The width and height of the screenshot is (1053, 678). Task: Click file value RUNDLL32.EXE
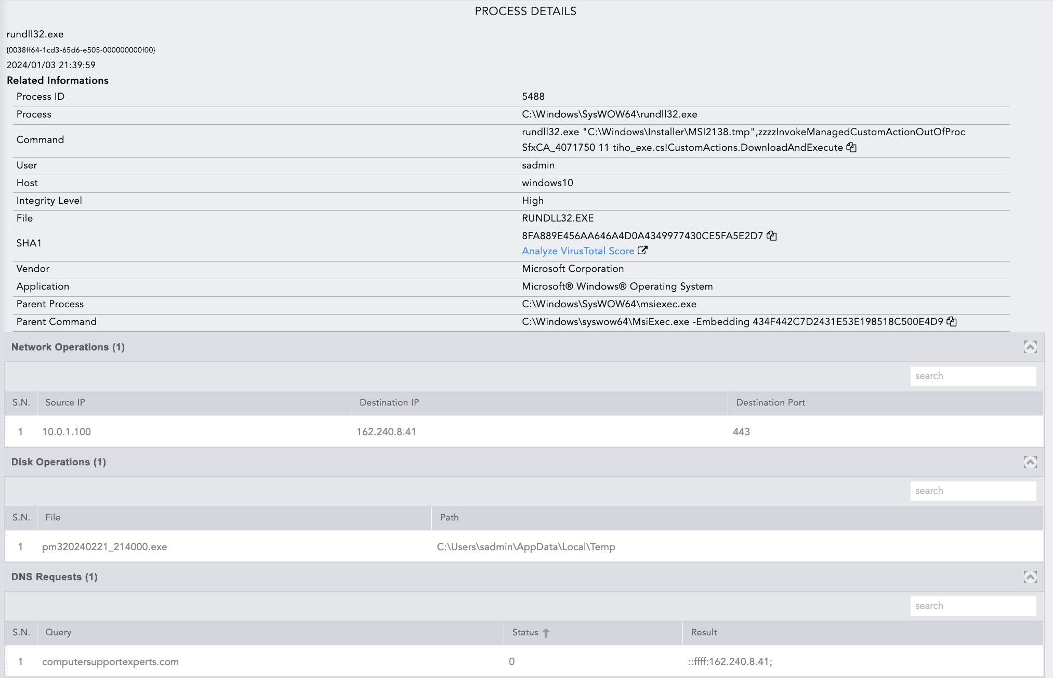tap(558, 218)
